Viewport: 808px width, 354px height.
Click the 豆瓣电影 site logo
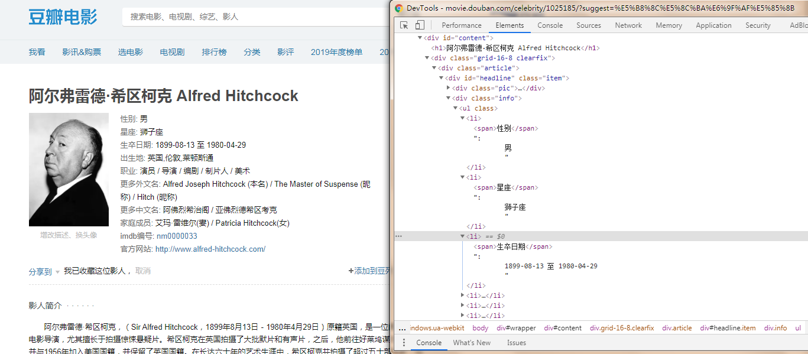[x=63, y=17]
